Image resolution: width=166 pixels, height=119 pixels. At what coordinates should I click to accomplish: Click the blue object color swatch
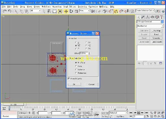(x=162, y=21)
